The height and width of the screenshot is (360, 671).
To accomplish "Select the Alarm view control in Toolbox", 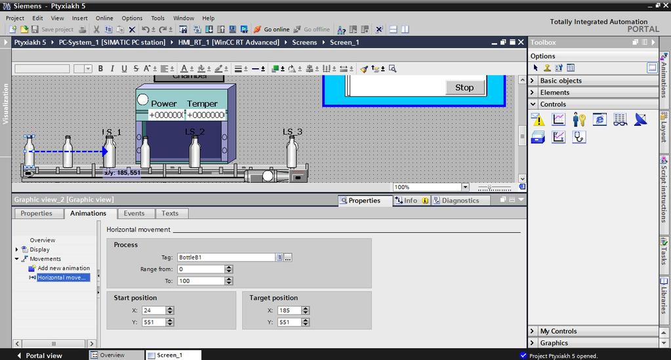I will pyautogui.click(x=538, y=119).
